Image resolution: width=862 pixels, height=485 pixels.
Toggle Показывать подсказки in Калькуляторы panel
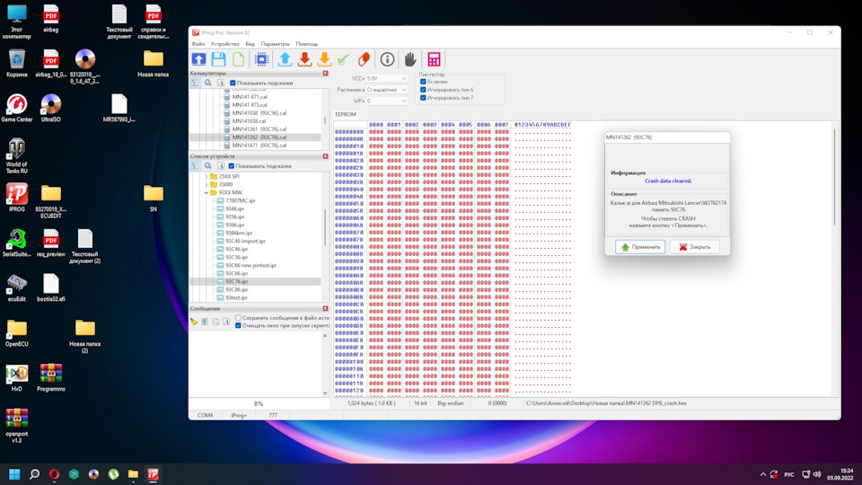[233, 83]
